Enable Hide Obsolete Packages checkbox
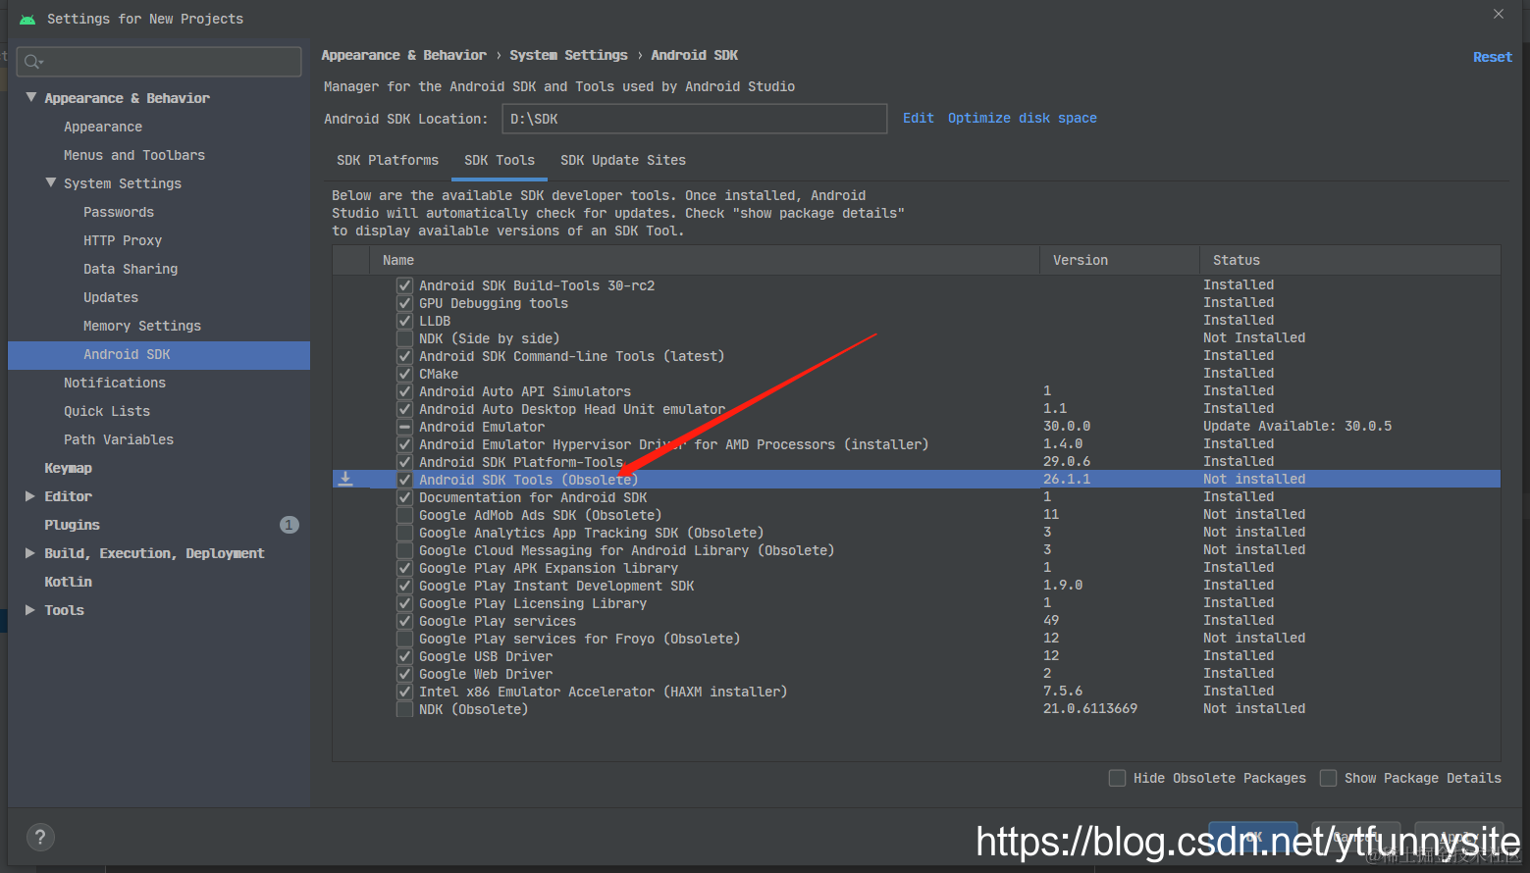The width and height of the screenshot is (1530, 873). [x=1117, y=778]
